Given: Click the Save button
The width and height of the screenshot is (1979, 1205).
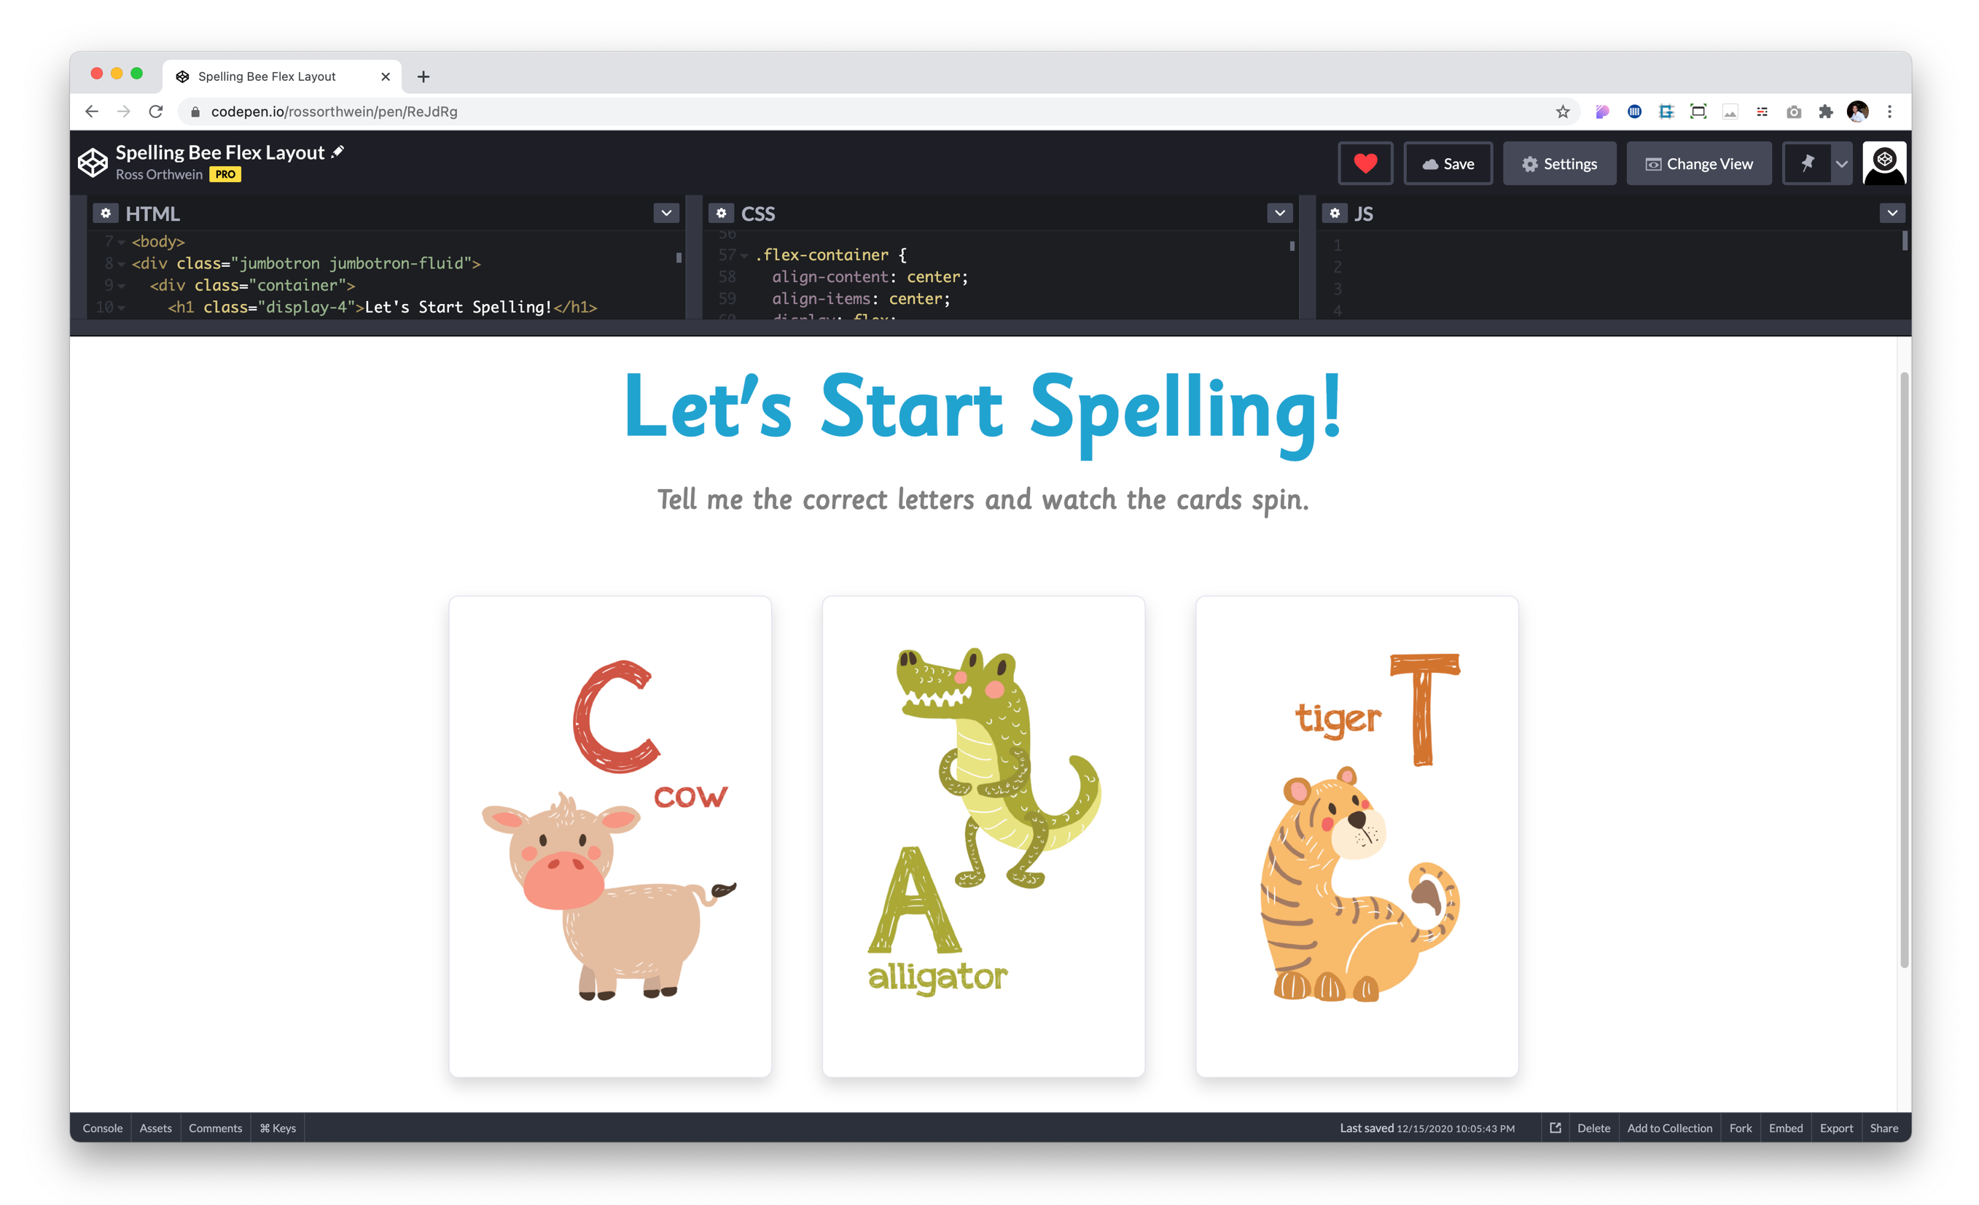Looking at the screenshot, I should click(1448, 164).
